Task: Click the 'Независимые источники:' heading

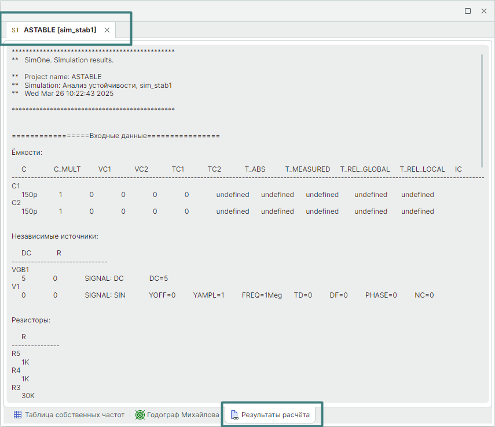Action: (x=55, y=236)
